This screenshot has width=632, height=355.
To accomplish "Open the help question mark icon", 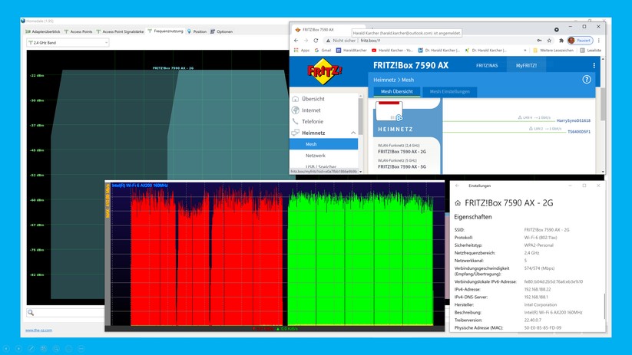I will click(587, 79).
